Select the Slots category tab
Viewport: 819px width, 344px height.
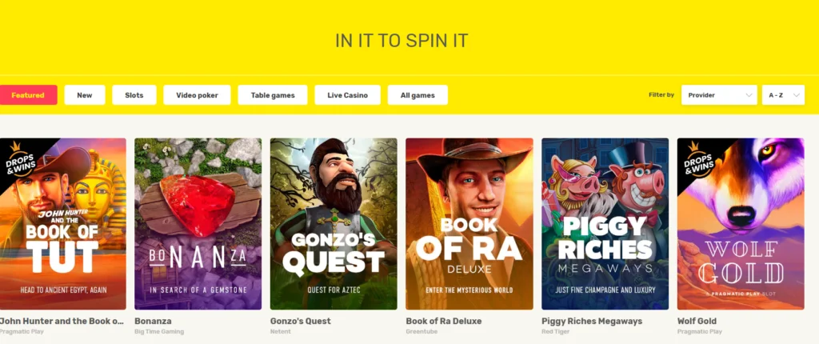(134, 95)
